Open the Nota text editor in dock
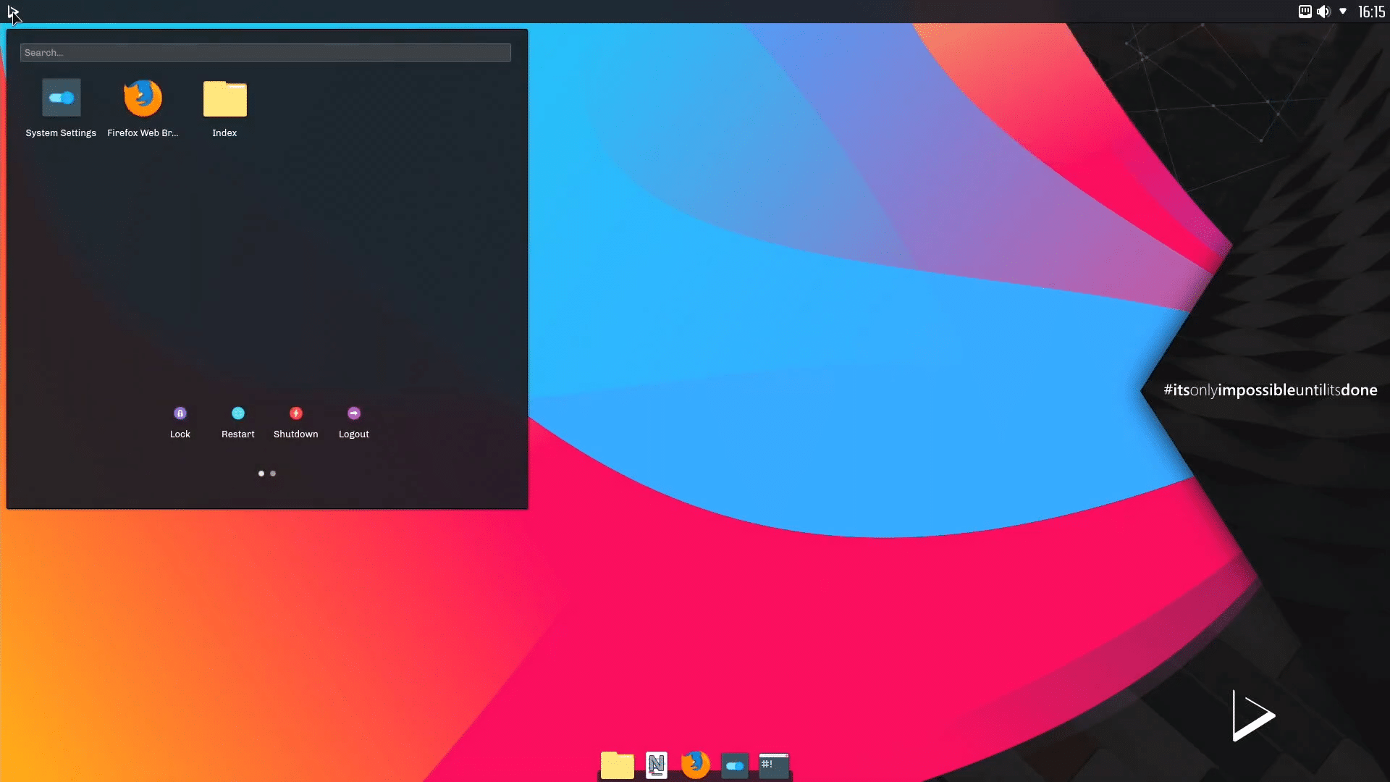Screen dimensions: 1390x782 [x=657, y=765]
